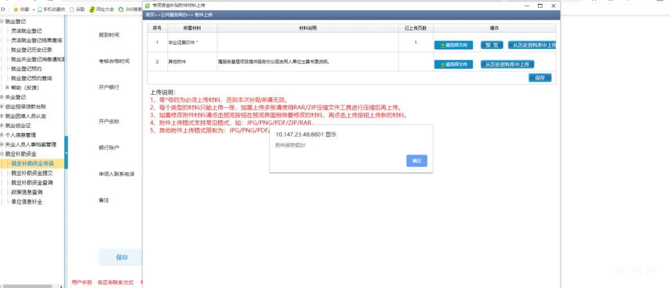Screen dimensions: 670x288
Task: Click the star icon for 收藏 bookmarks
Action: click(x=16, y=10)
